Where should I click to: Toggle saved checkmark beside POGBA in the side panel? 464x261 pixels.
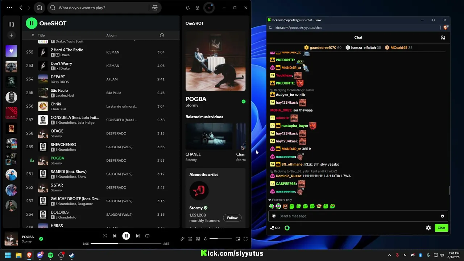coord(244,101)
